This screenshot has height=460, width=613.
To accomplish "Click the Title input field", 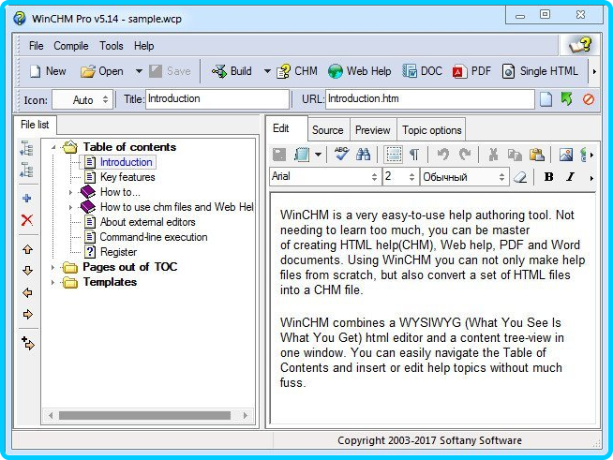I will tap(217, 98).
